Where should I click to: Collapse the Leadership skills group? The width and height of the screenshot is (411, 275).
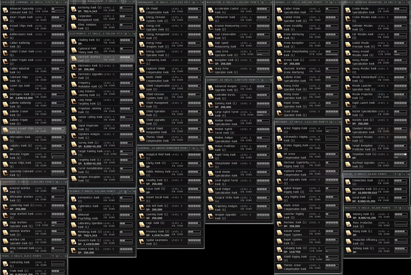click(61, 182)
